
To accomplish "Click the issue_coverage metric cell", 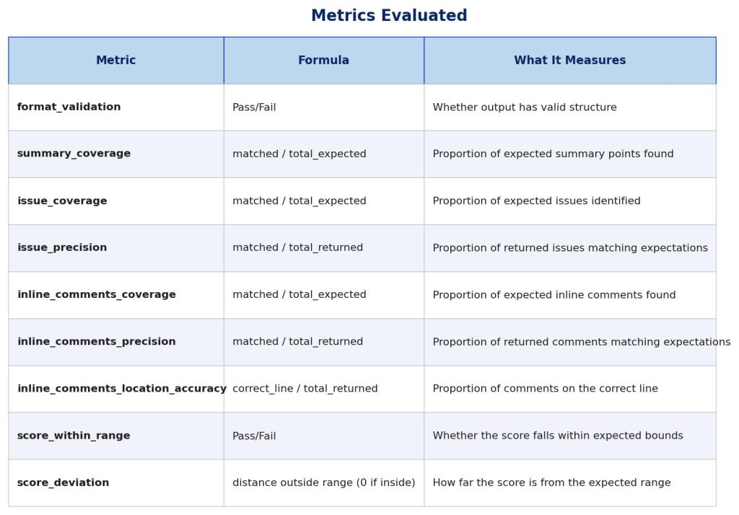I will click(62, 201).
